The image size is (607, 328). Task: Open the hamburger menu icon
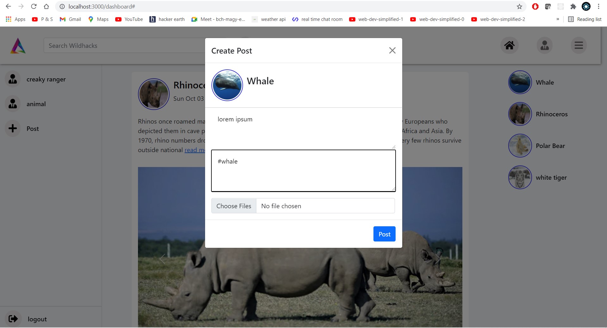(x=579, y=45)
